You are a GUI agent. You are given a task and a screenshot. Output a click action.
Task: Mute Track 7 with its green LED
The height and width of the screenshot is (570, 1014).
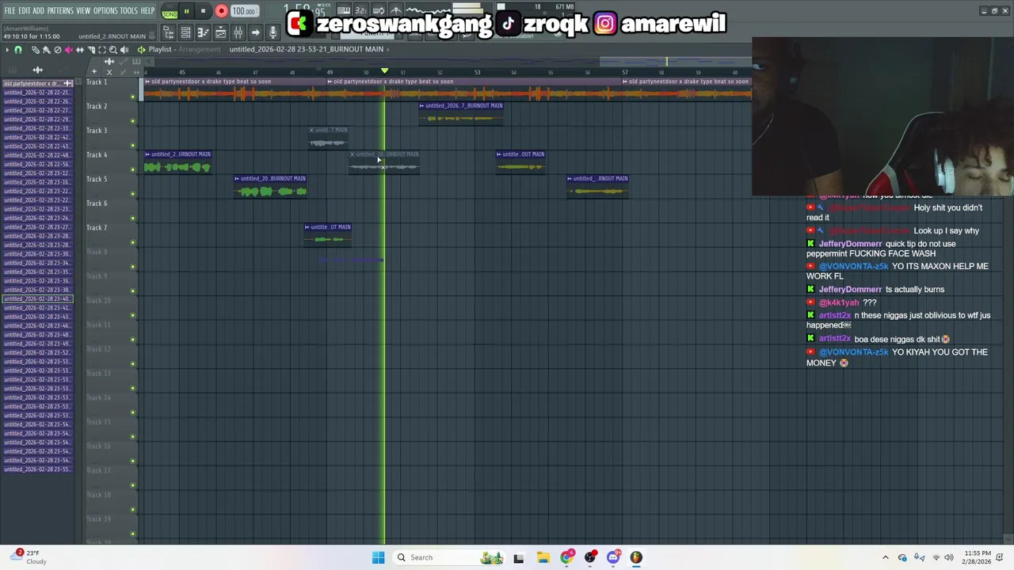click(x=133, y=243)
